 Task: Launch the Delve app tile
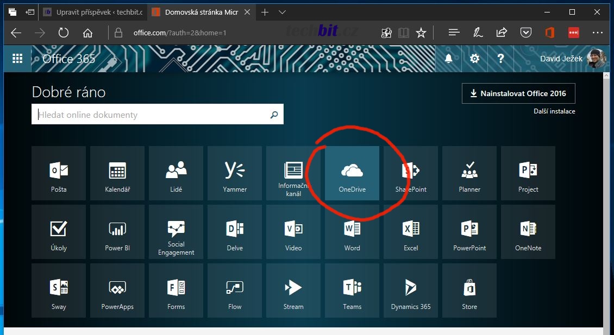(235, 232)
